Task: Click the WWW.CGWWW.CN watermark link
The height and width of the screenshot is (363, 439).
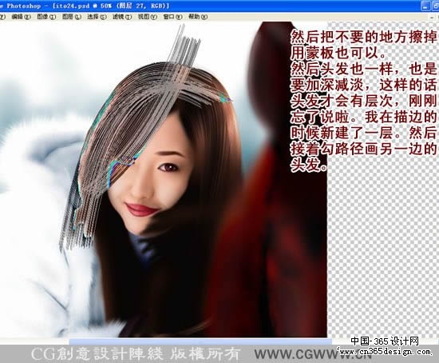Action: 313,354
